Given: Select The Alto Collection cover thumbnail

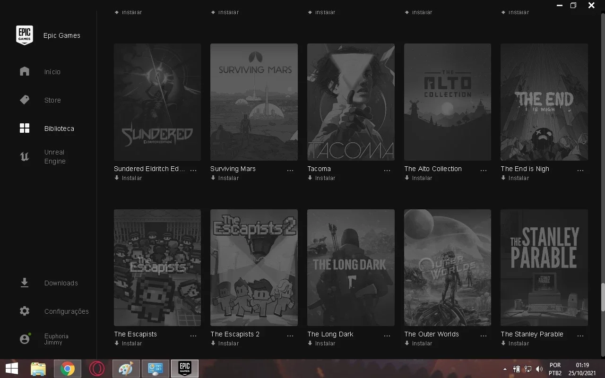Looking at the screenshot, I should pos(448,102).
